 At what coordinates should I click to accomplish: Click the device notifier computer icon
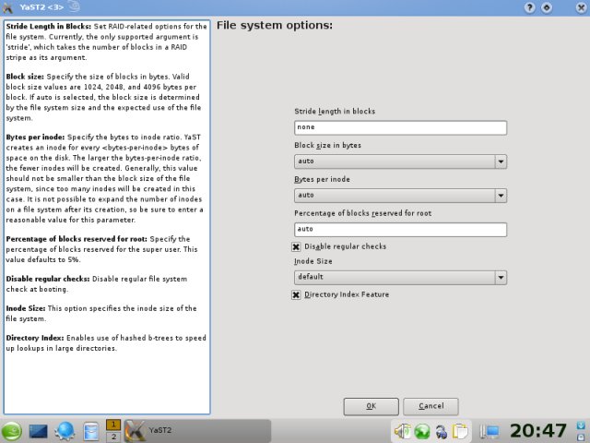tap(490, 432)
